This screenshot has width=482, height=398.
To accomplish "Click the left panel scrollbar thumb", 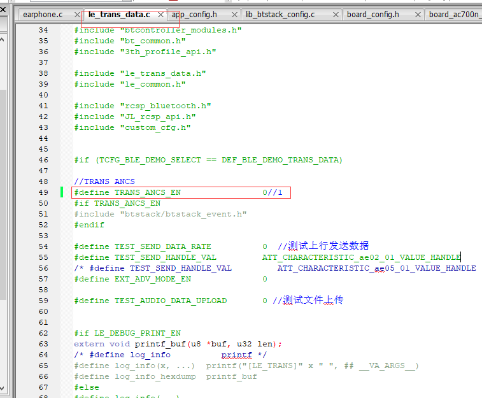I will click(3, 194).
